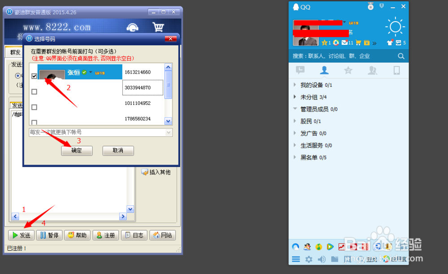Click the 暂停 button
448x274 pixels.
pos(49,235)
